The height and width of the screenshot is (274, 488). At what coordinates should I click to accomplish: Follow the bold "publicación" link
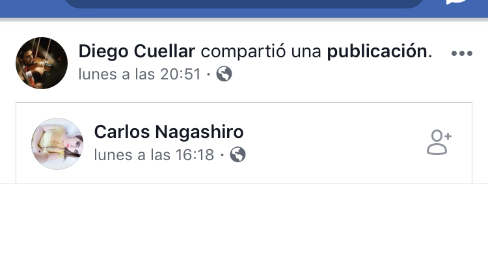377,51
